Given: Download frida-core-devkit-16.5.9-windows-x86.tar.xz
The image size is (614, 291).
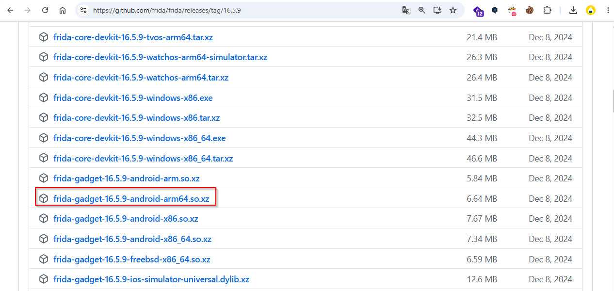Looking at the screenshot, I should [136, 118].
